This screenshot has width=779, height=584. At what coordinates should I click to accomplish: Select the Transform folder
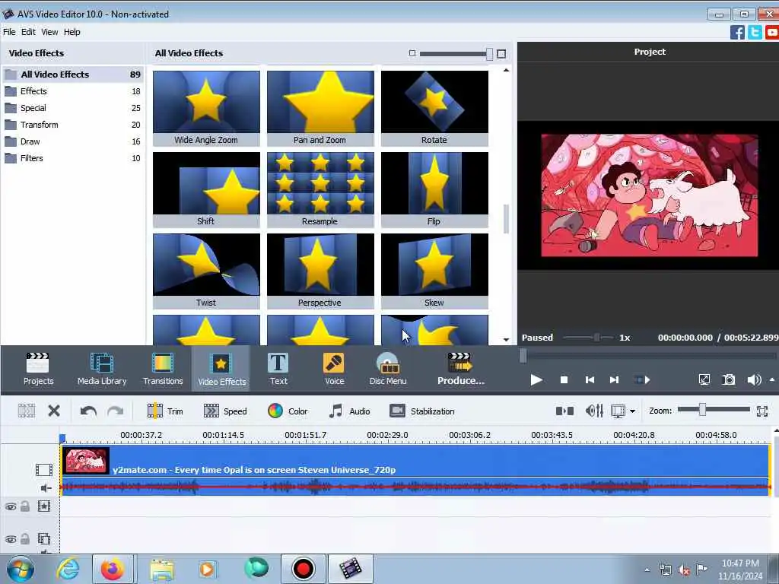[x=72, y=125]
